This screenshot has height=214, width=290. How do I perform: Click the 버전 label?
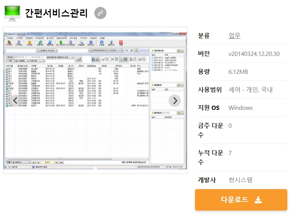(x=204, y=54)
